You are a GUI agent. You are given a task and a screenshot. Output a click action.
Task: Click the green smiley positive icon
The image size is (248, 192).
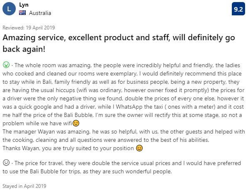click(x=6, y=65)
